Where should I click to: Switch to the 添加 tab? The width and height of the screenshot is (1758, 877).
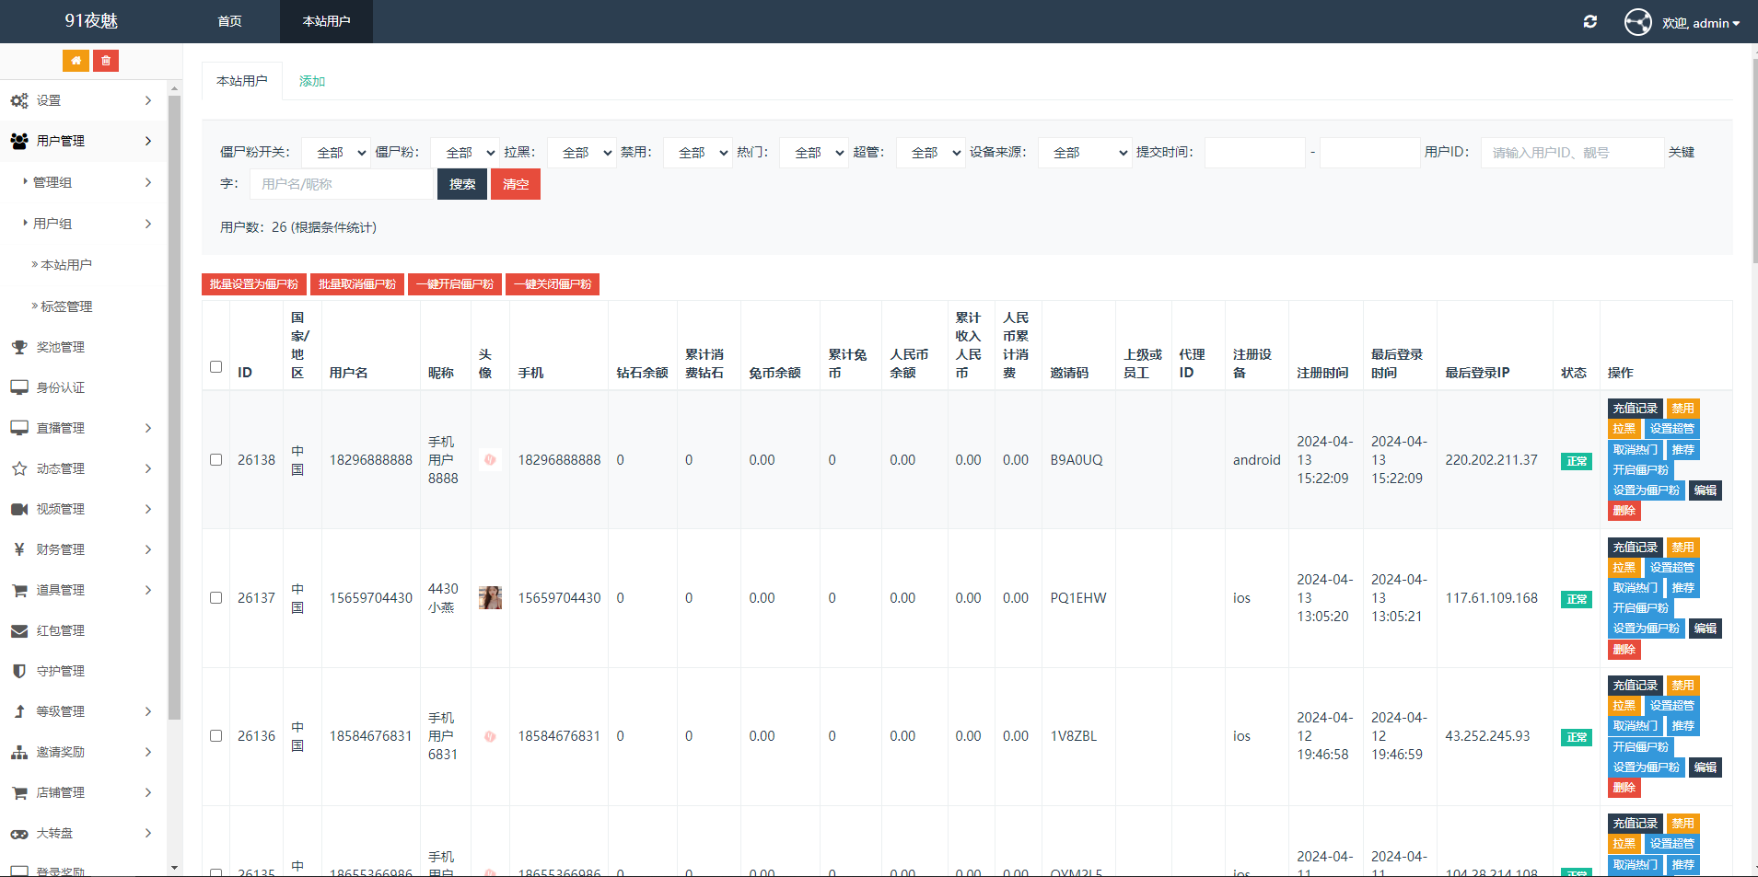click(311, 81)
